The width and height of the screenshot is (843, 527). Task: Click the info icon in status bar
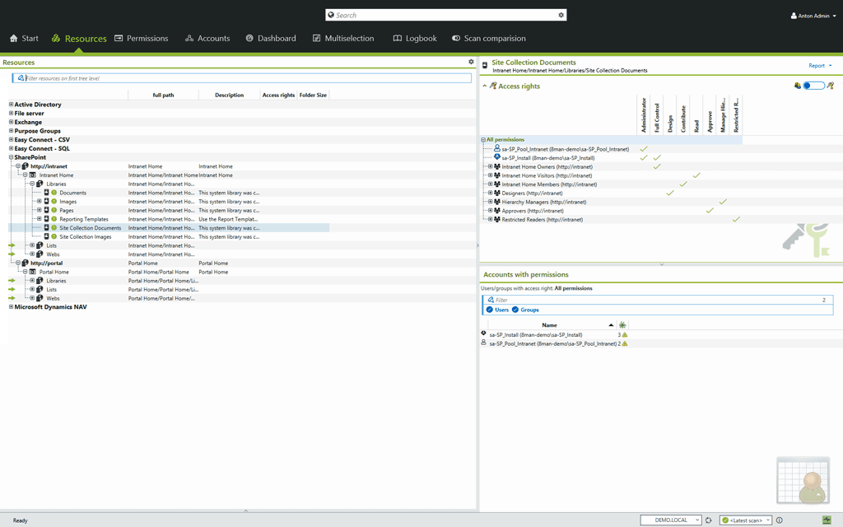point(779,520)
